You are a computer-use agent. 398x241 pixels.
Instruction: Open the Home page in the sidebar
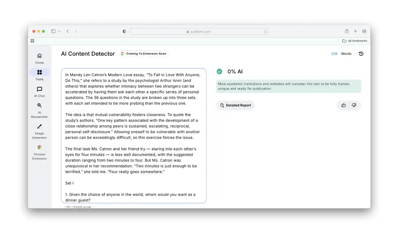pyautogui.click(x=39, y=58)
